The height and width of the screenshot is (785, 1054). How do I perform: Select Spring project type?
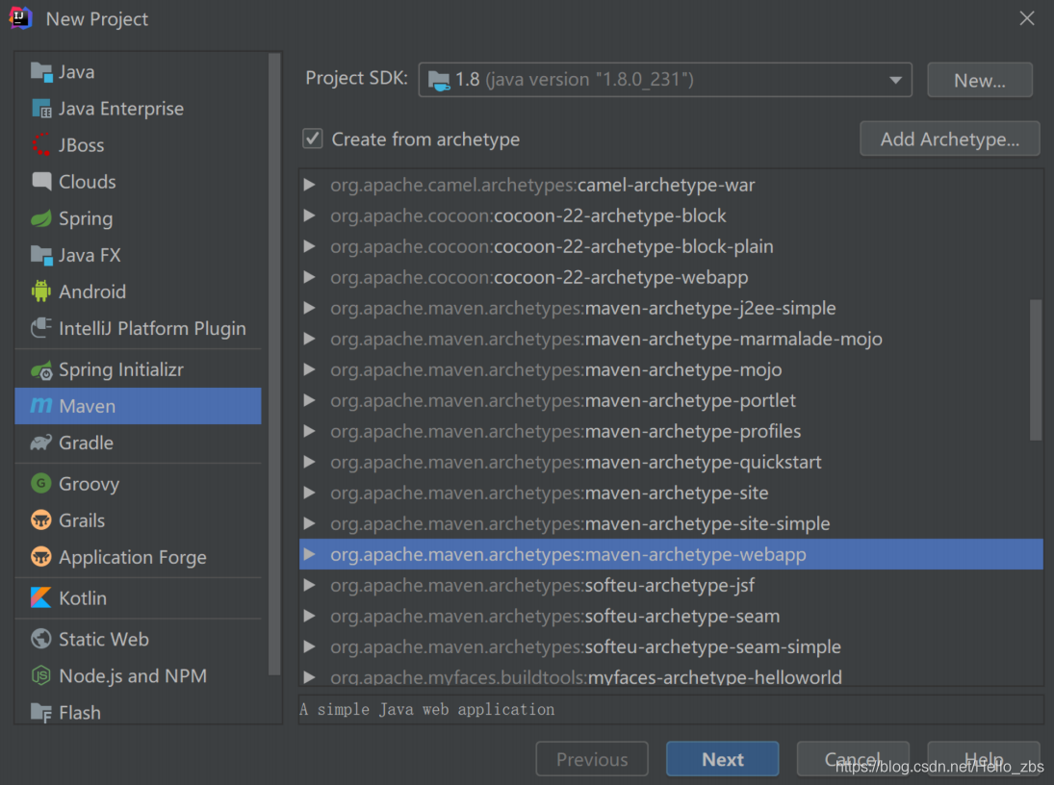(138, 218)
